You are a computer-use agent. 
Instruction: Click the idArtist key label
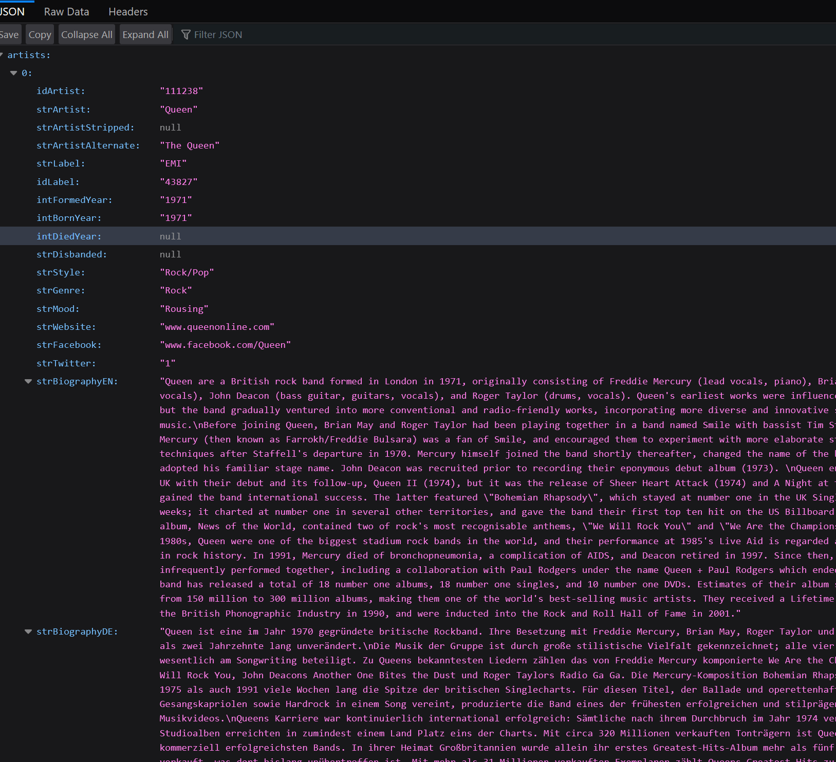coord(60,90)
